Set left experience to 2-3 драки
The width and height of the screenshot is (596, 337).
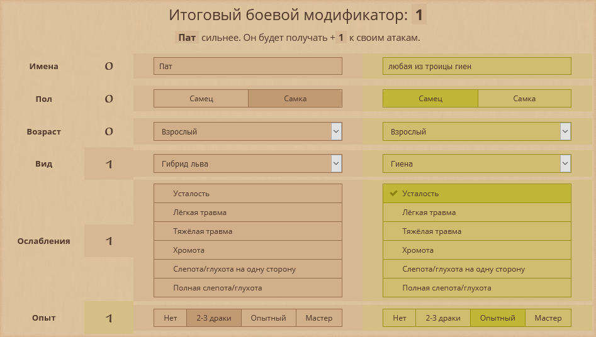[214, 318]
